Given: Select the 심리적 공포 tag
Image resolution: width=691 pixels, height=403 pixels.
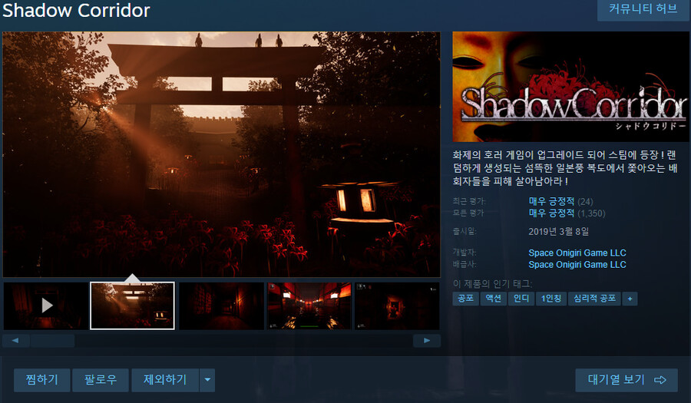Looking at the screenshot, I should pos(594,299).
